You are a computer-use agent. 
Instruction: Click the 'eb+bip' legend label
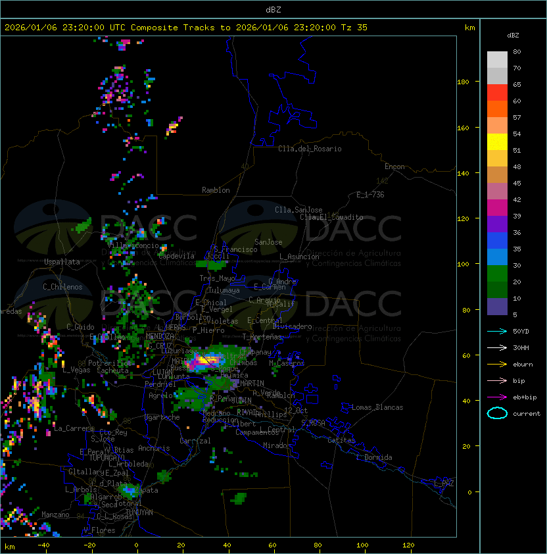click(x=525, y=397)
